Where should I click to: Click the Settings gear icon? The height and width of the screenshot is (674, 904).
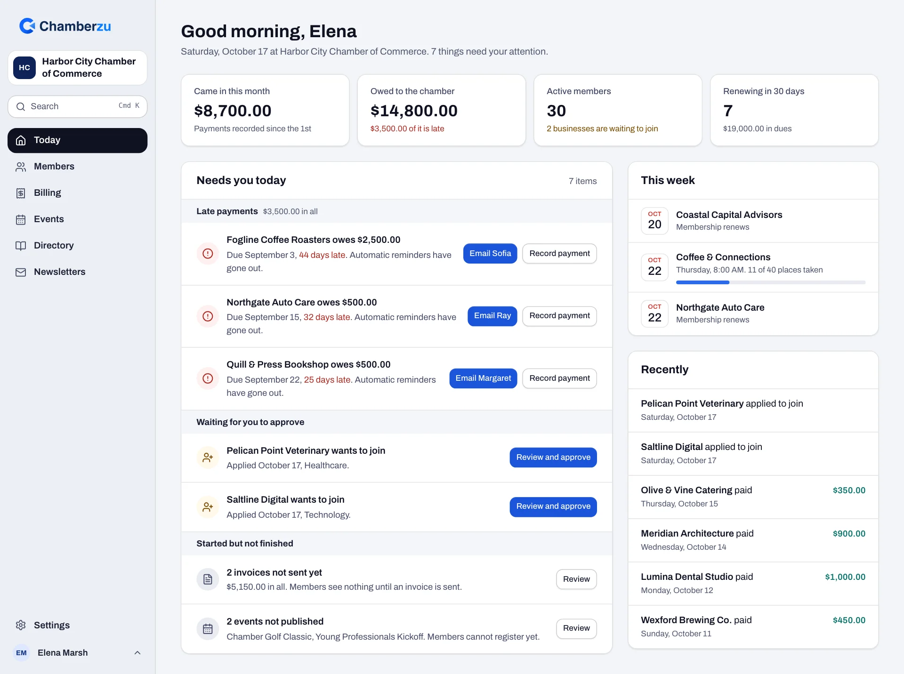pyautogui.click(x=21, y=625)
